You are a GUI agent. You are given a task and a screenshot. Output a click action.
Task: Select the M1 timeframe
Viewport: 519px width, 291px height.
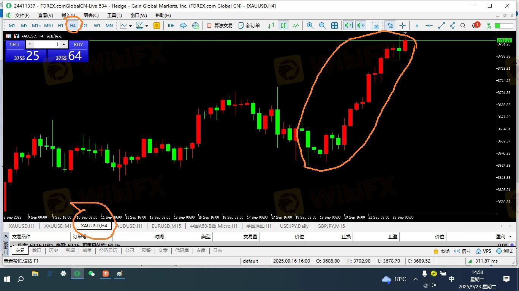pyautogui.click(x=12, y=26)
